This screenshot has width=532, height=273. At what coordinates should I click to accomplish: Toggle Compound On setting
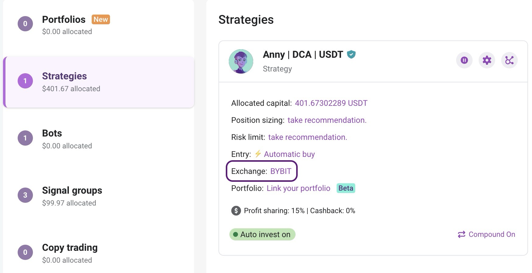(491, 234)
